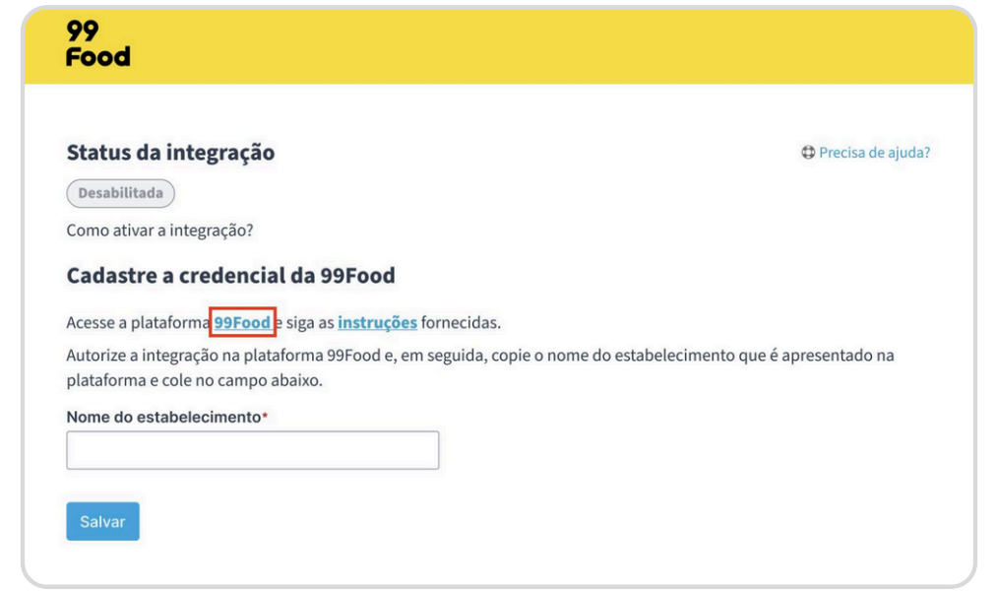Follow the "instruções" hyperlink
Viewport: 997px width, 593px height.
pyautogui.click(x=377, y=323)
